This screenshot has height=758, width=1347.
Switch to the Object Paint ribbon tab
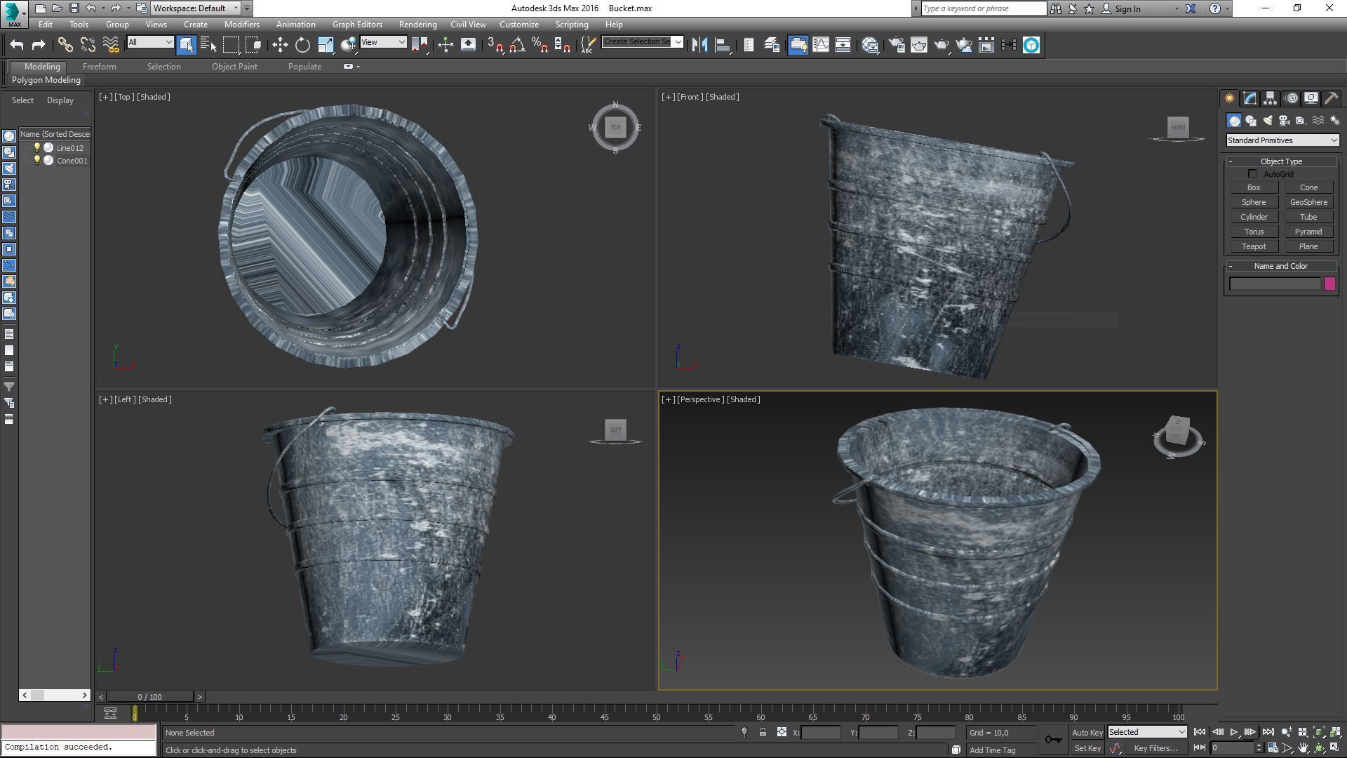pyautogui.click(x=234, y=67)
